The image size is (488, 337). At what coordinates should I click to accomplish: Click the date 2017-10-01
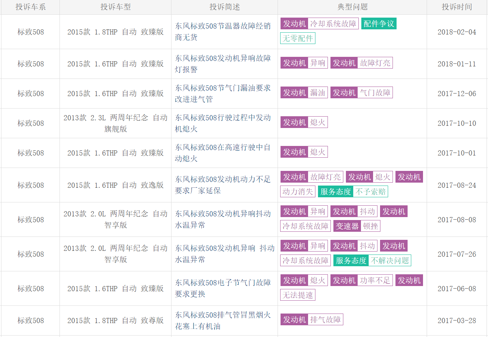click(457, 153)
